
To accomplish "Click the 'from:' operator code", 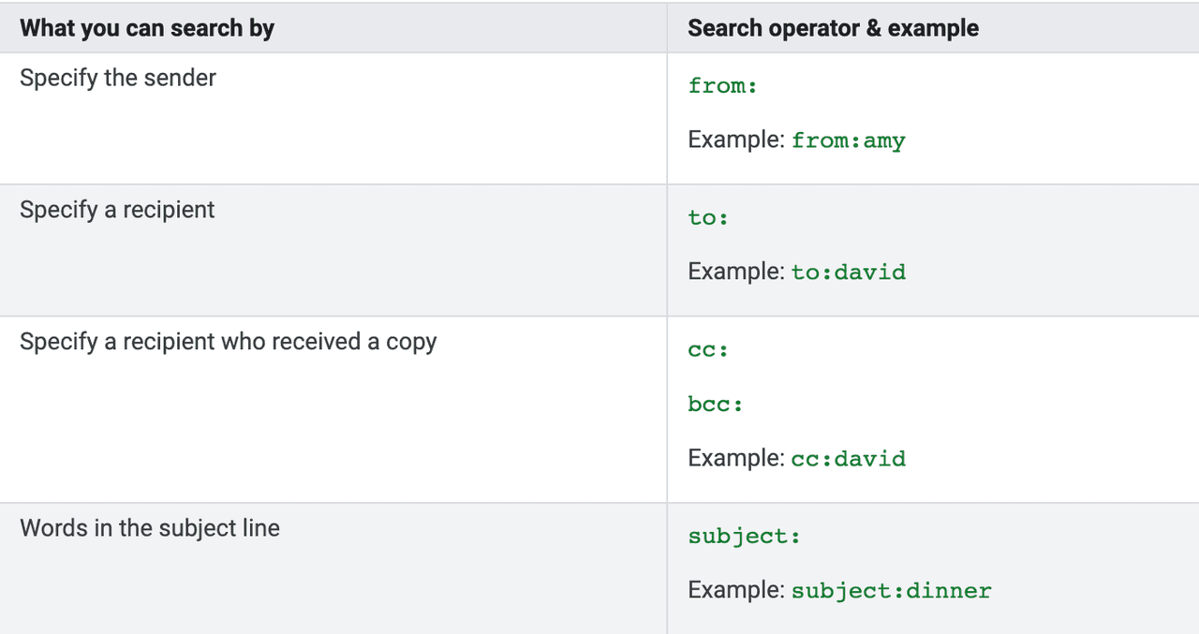I will coord(722,86).
